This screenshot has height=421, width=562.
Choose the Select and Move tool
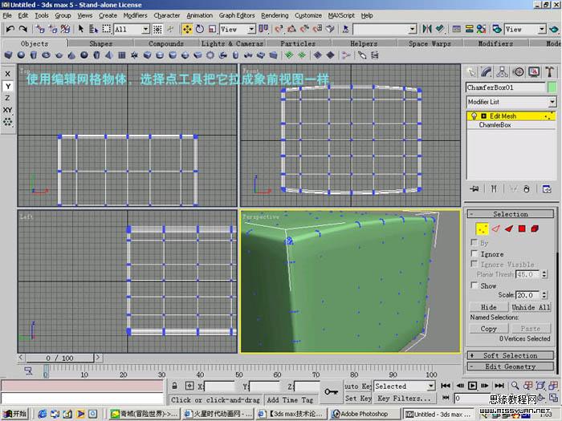(x=187, y=29)
